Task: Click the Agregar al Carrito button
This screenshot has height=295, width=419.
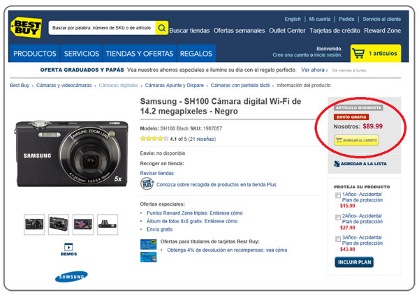Action: (356, 140)
